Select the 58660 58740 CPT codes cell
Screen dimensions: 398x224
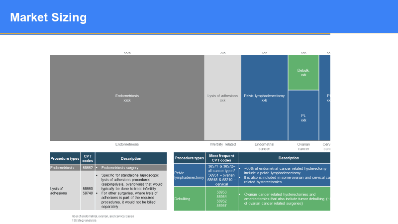point(88,191)
